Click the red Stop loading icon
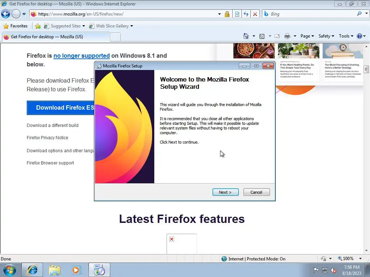The image size is (370, 277). point(255,14)
